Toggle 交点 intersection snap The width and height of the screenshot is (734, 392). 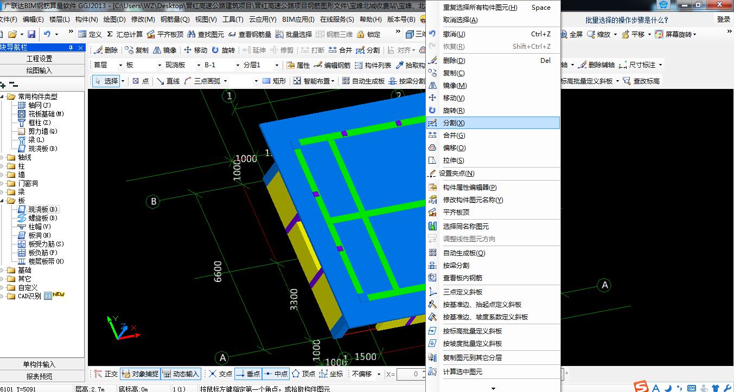(x=221, y=374)
